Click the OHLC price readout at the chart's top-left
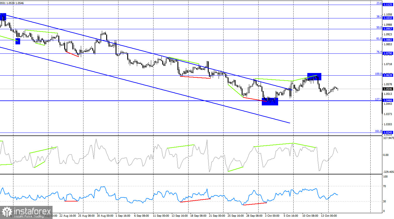Viewport: 394px width, 219px height. [x=12, y=3]
